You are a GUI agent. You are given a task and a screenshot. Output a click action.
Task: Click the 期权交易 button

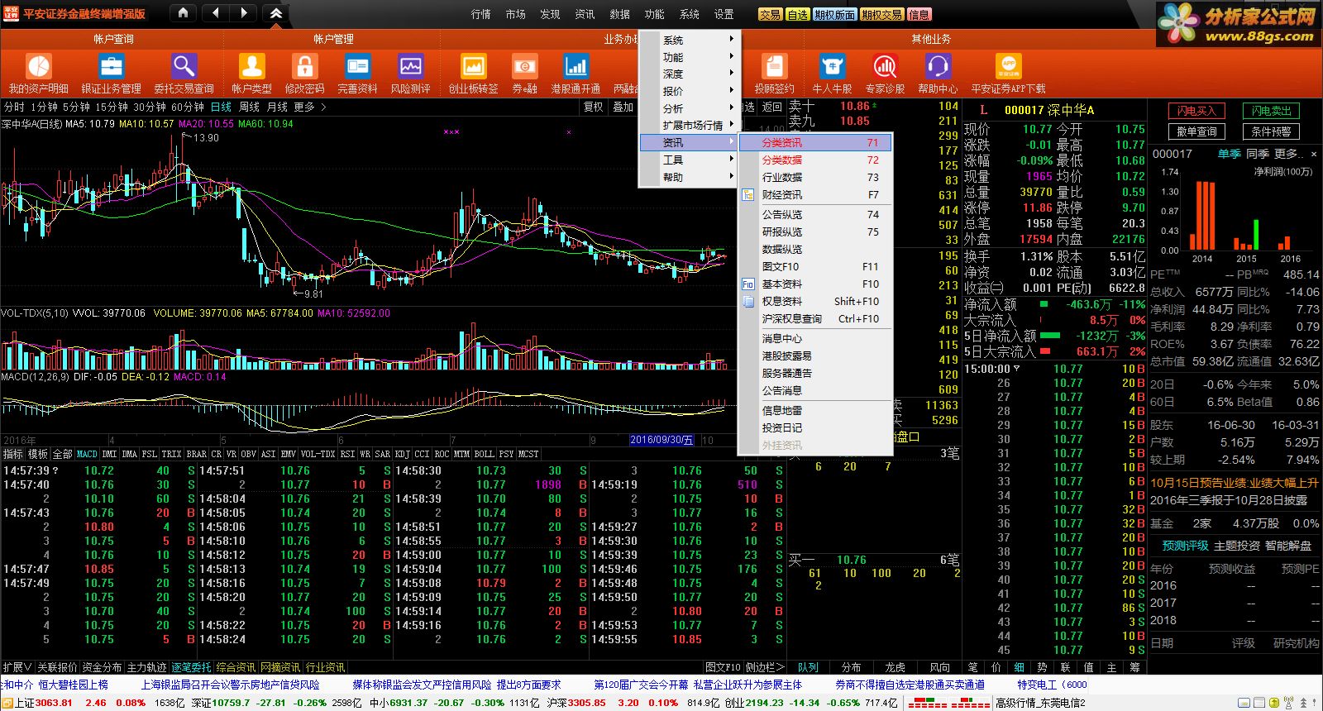click(x=881, y=14)
